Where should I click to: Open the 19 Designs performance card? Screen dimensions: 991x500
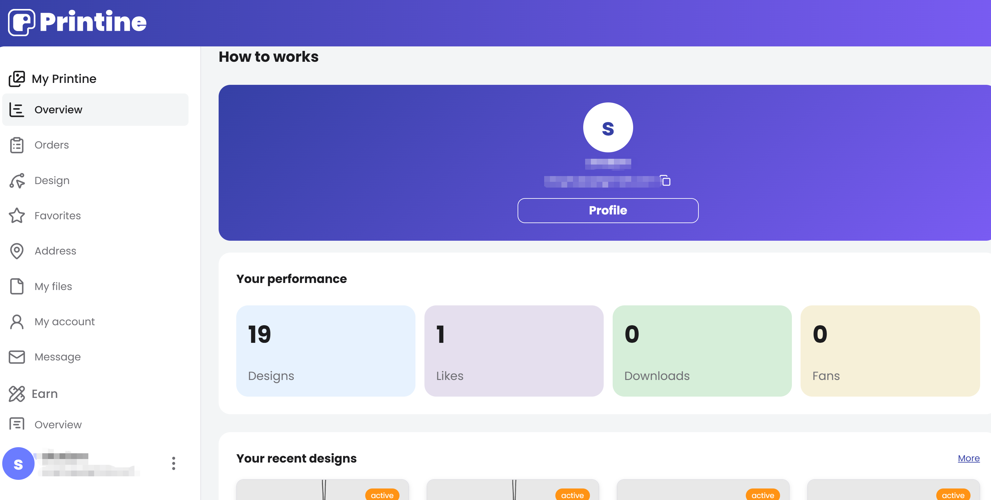click(326, 351)
